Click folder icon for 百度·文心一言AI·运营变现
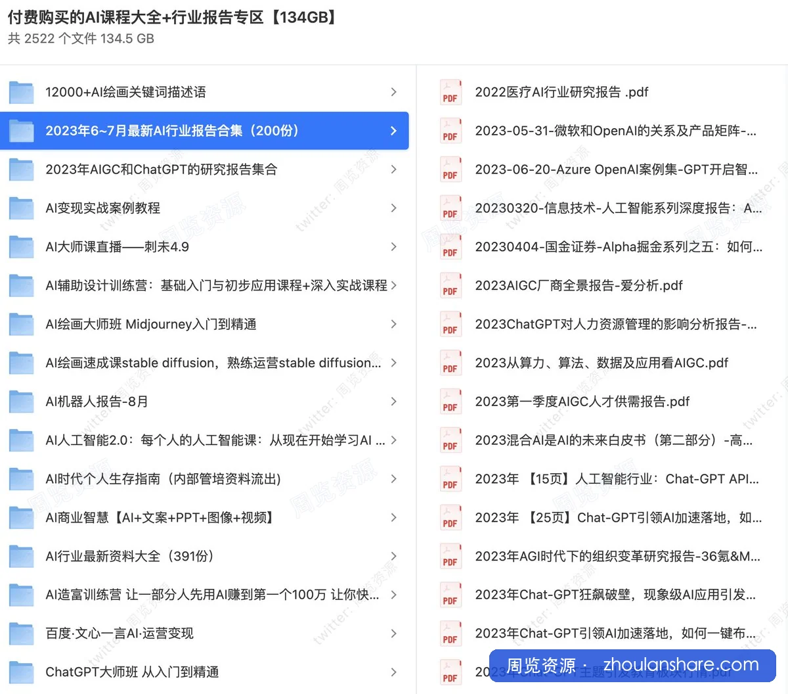Viewport: 788px width, 694px height. click(21, 634)
